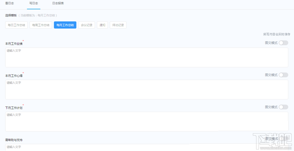
Task: Open the 日志报表 tab
Action: (58, 3)
